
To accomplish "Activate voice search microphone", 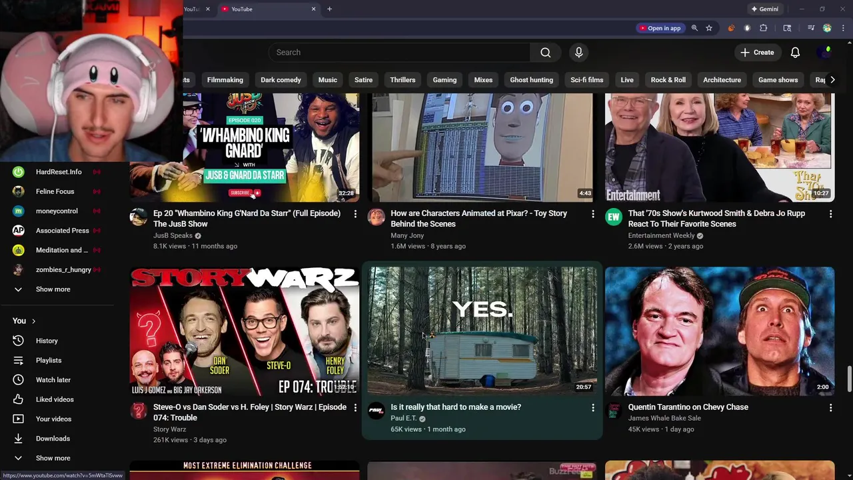I will click(578, 53).
